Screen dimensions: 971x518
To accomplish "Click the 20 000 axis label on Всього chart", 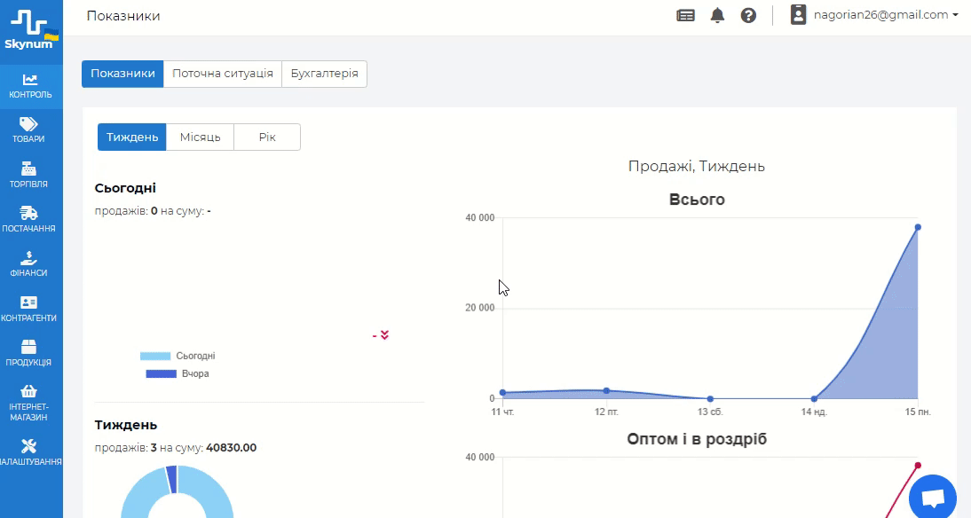I will [480, 308].
